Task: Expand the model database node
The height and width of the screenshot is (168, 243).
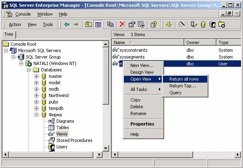Action: coord(37,83)
